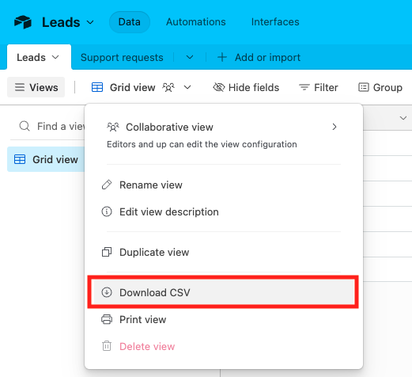Expand the Leads base name dropdown
412x377 pixels.
tap(90, 22)
